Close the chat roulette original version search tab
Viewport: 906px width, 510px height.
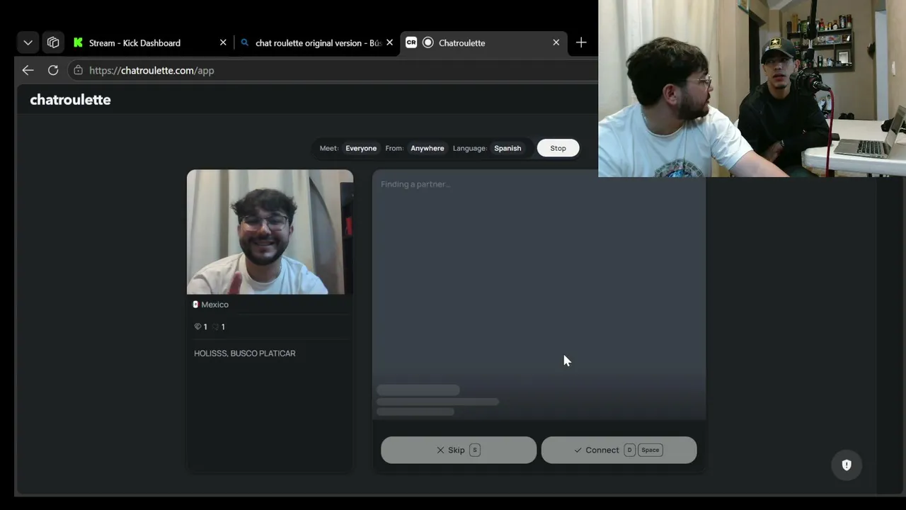tap(389, 42)
